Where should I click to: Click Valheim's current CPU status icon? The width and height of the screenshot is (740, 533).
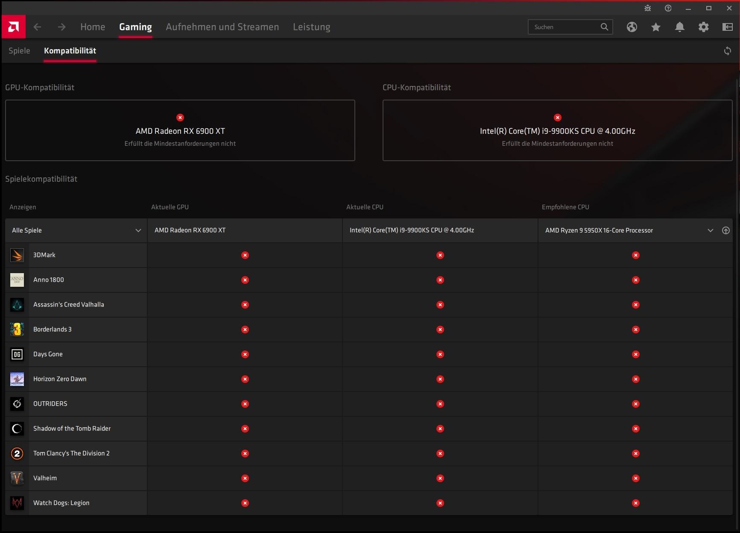point(440,478)
